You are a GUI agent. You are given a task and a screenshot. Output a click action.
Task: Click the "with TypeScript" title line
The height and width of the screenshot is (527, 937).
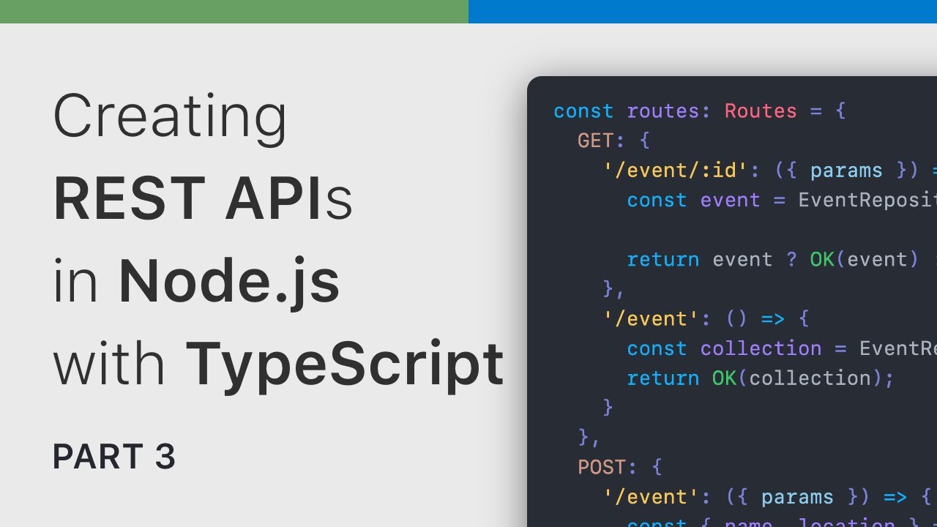[278, 366]
